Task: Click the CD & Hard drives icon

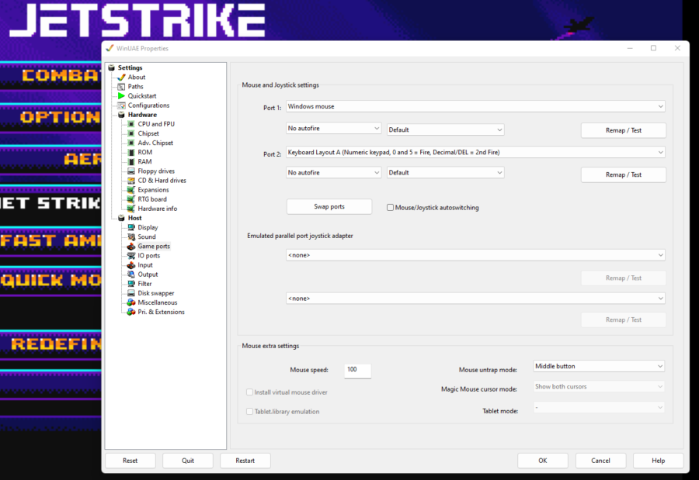Action: [x=131, y=181]
